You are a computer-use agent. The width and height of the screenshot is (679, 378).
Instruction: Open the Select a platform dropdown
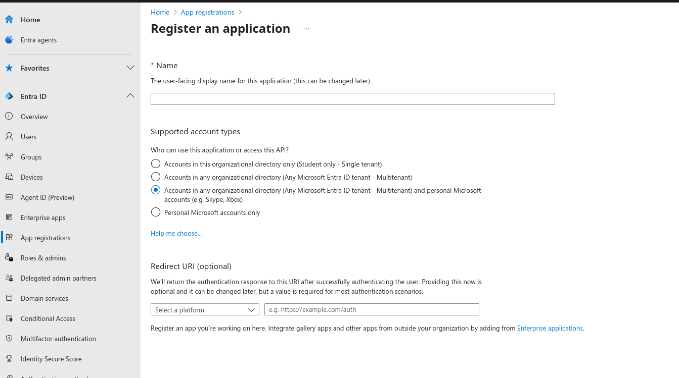(205, 310)
